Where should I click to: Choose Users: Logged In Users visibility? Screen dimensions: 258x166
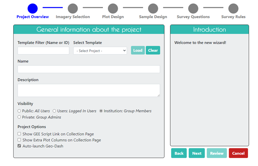click(x=54, y=111)
